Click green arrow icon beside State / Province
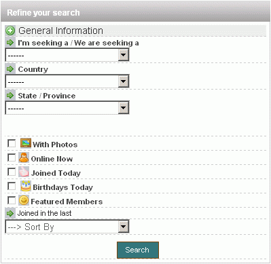The height and width of the screenshot is (264, 271). pos(10,95)
